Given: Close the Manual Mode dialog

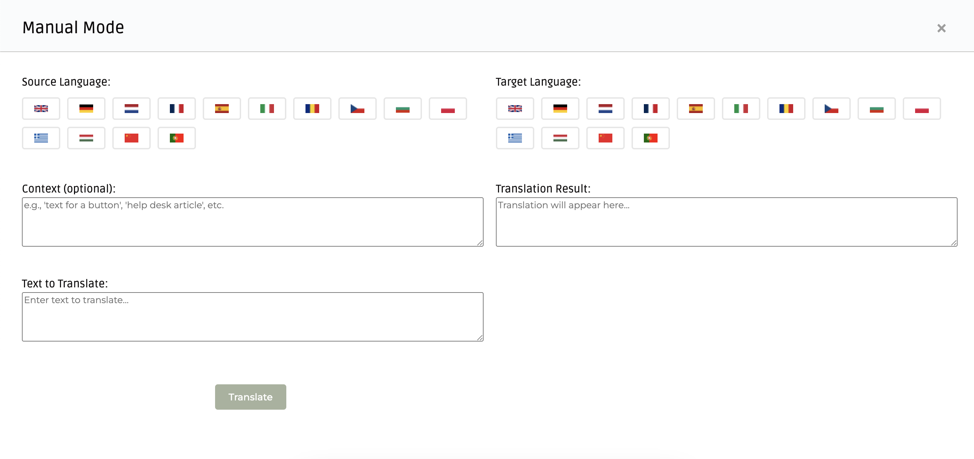Looking at the screenshot, I should tap(941, 28).
